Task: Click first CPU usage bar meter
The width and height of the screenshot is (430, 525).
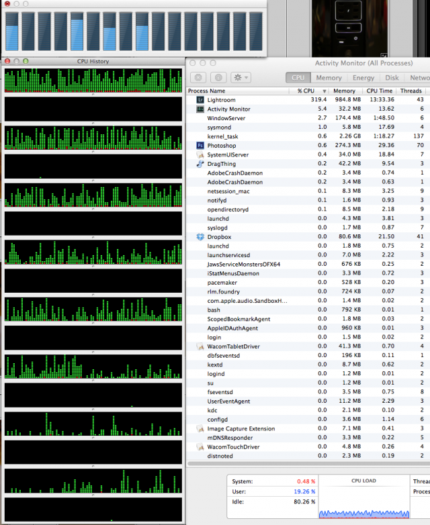Action: coord(11,32)
